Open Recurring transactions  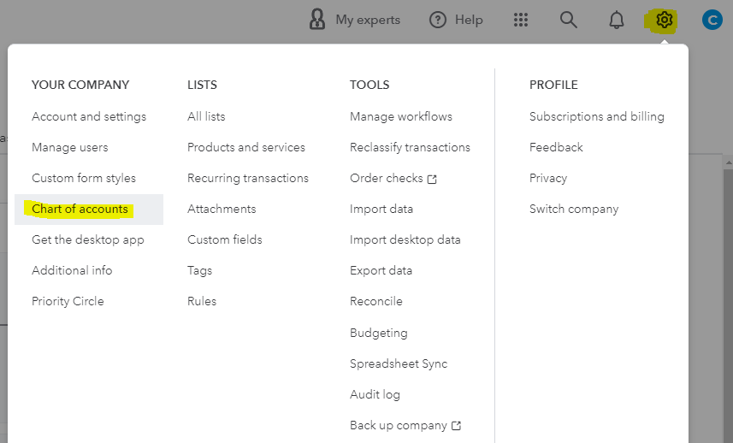248,178
